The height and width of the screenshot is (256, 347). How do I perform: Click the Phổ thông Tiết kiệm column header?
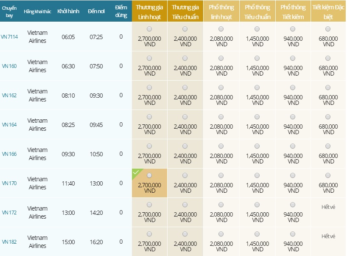tap(293, 11)
